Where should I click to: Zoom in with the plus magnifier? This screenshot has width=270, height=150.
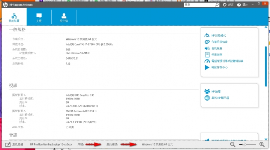coord(262,144)
